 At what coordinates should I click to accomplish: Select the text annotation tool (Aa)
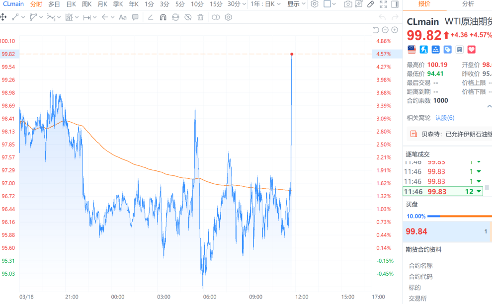[x=122, y=17]
